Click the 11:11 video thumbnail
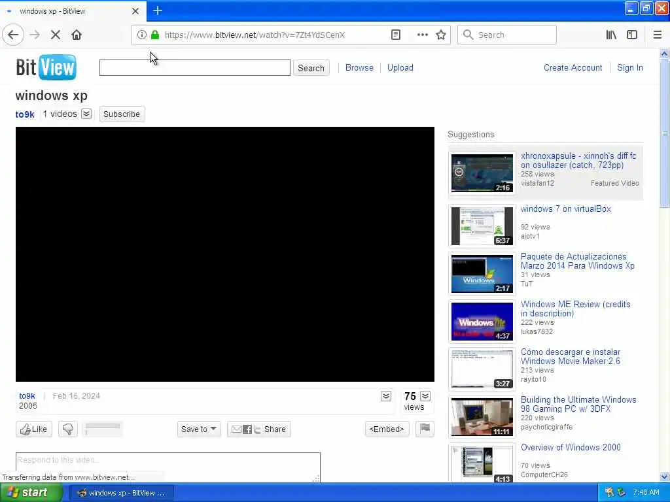 482,417
